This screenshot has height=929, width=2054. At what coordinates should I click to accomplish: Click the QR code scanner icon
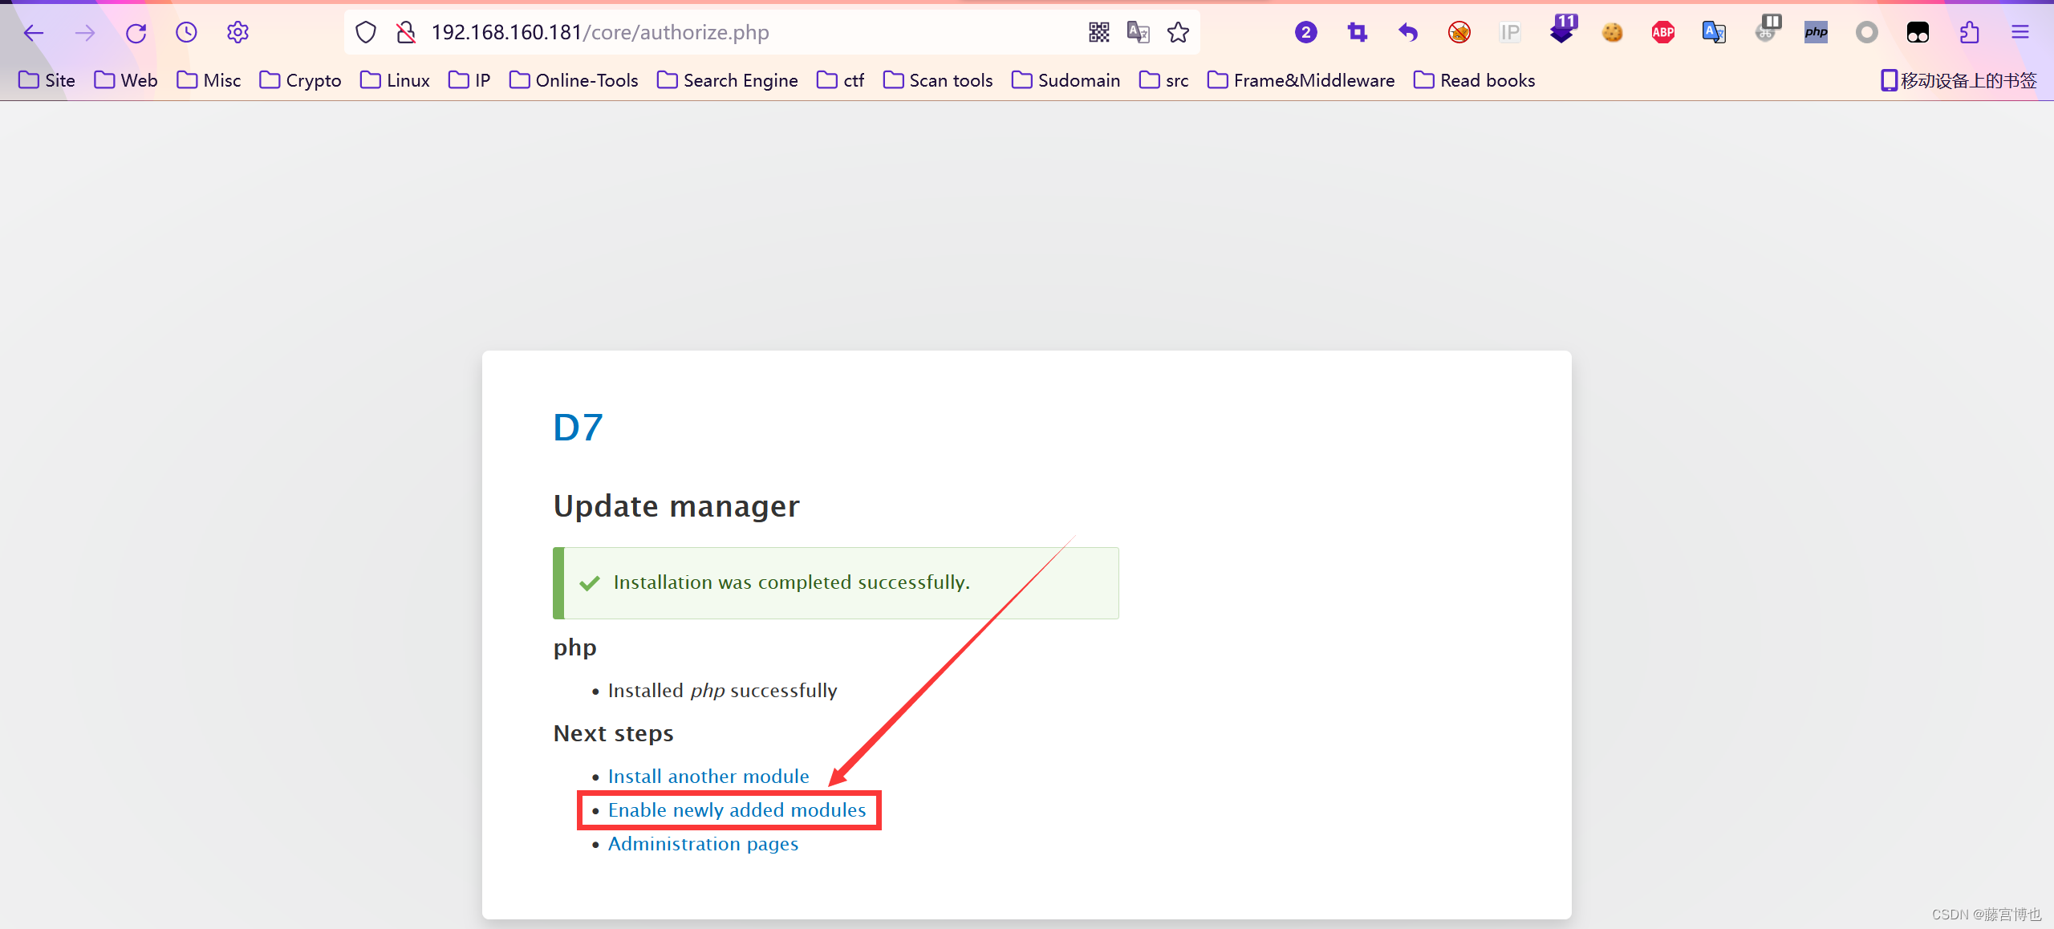pos(1099,31)
